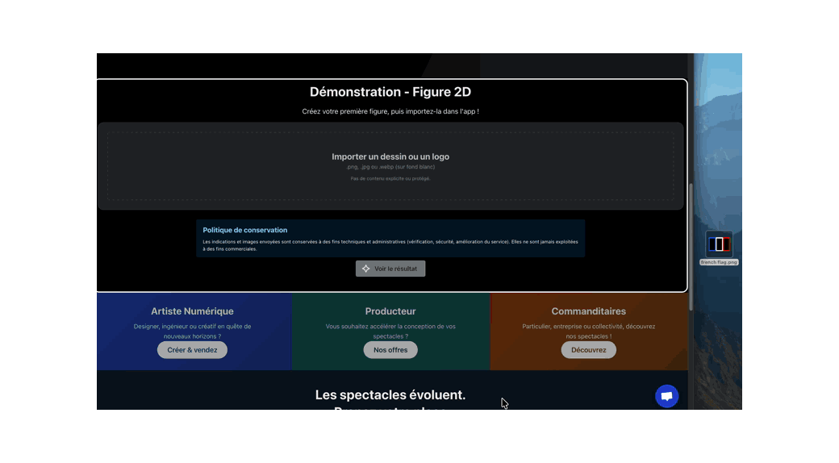Click the Producteur card heading
839x463 pixels.
(x=390, y=311)
